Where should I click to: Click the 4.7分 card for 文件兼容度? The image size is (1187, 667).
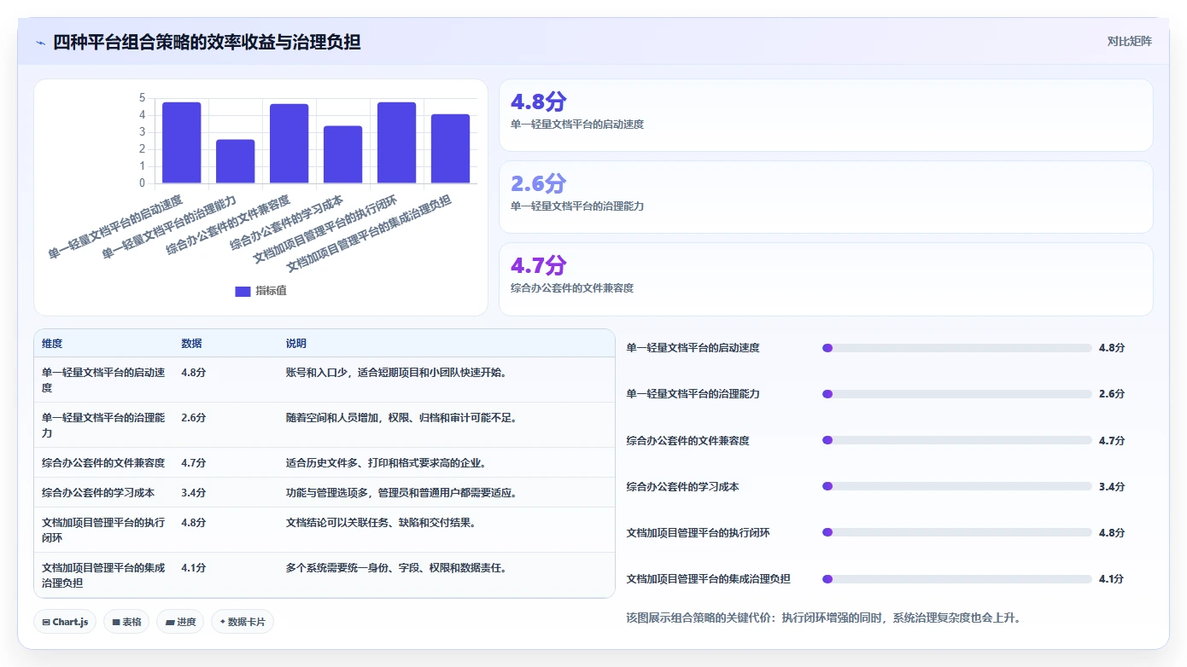[x=826, y=279]
